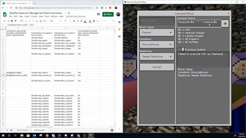Click the Chrome address bar

[56, 8]
